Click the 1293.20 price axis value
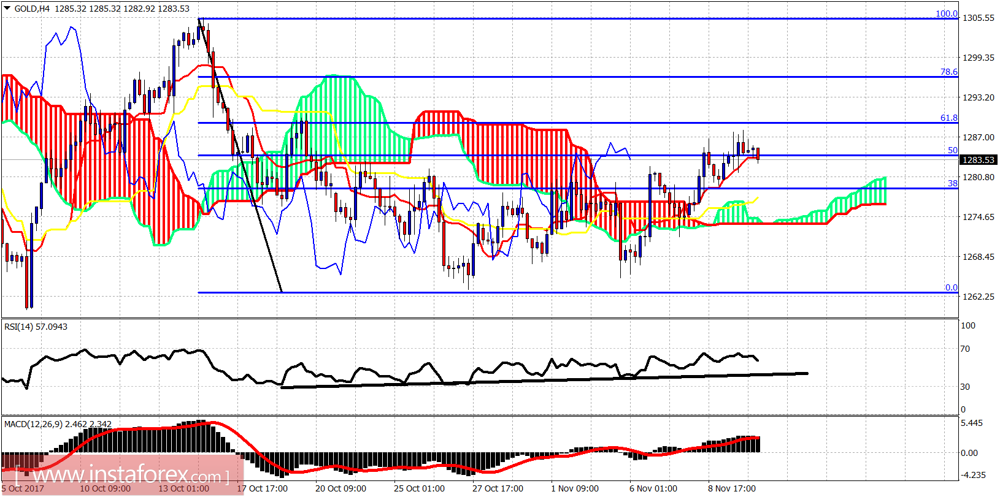Viewport: 1000px width, 497px height. pyautogui.click(x=979, y=97)
